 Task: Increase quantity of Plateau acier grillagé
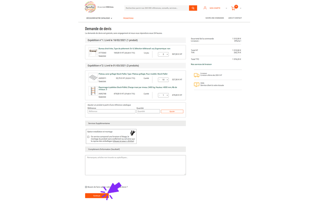[167, 80]
